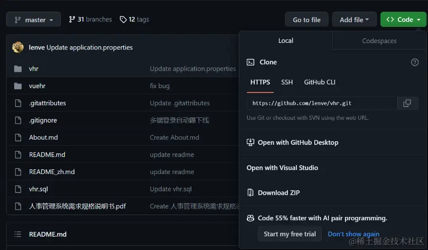Screen dimensions: 428x250
Task: Open update readme commit for README_zh.md
Action: (x=172, y=172)
